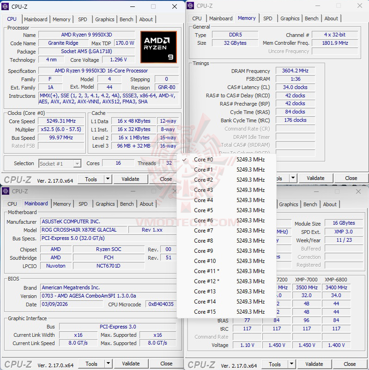The height and width of the screenshot is (370, 369).
Task: Click AMD Ryzen 9 processor logo
Action: (x=158, y=47)
